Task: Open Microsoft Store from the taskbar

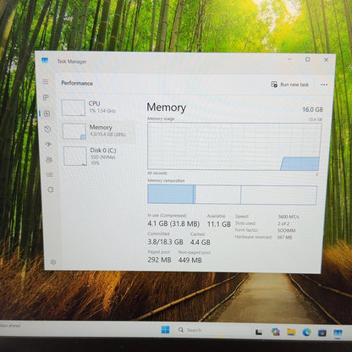Action: (322, 333)
